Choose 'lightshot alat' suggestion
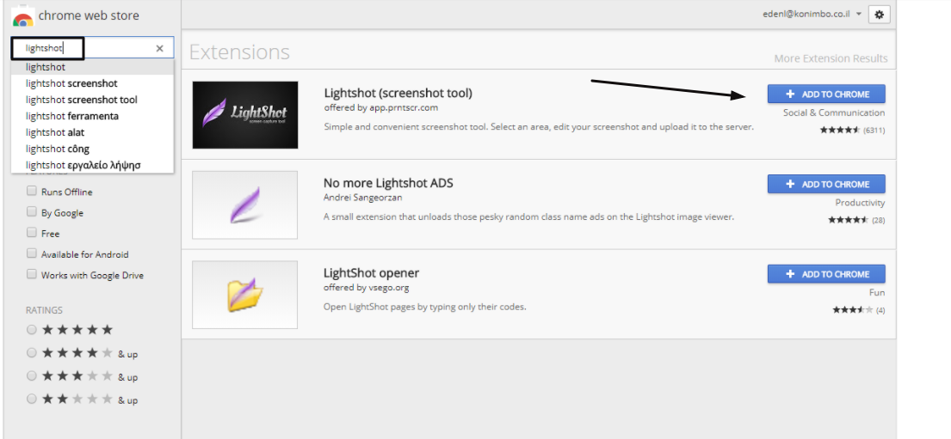The height and width of the screenshot is (439, 951). pos(92,132)
